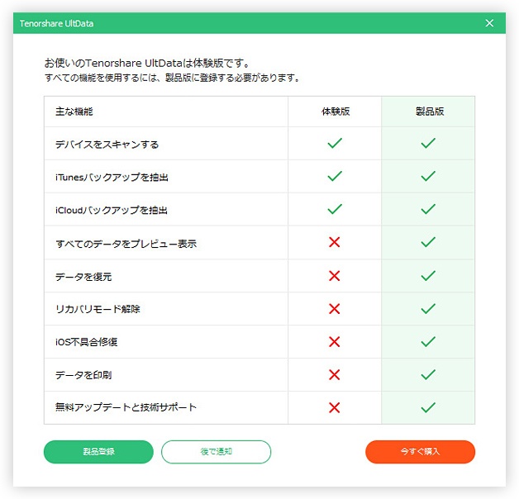This screenshot has width=519, height=499.
Task: Click the リカバリモード解除 feature label
Action: (98, 309)
